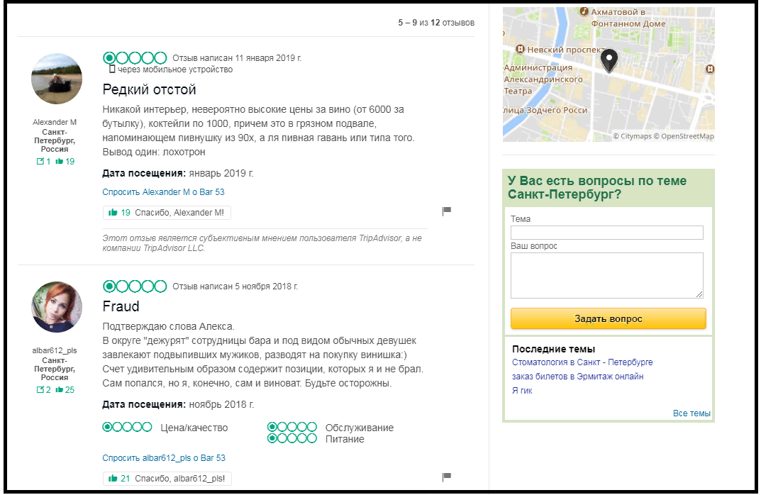The image size is (761, 495).
Task: Open Alexander M's profile avatar
Action: point(57,79)
